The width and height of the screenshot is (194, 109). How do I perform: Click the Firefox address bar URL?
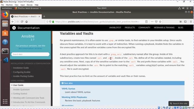(97, 21)
